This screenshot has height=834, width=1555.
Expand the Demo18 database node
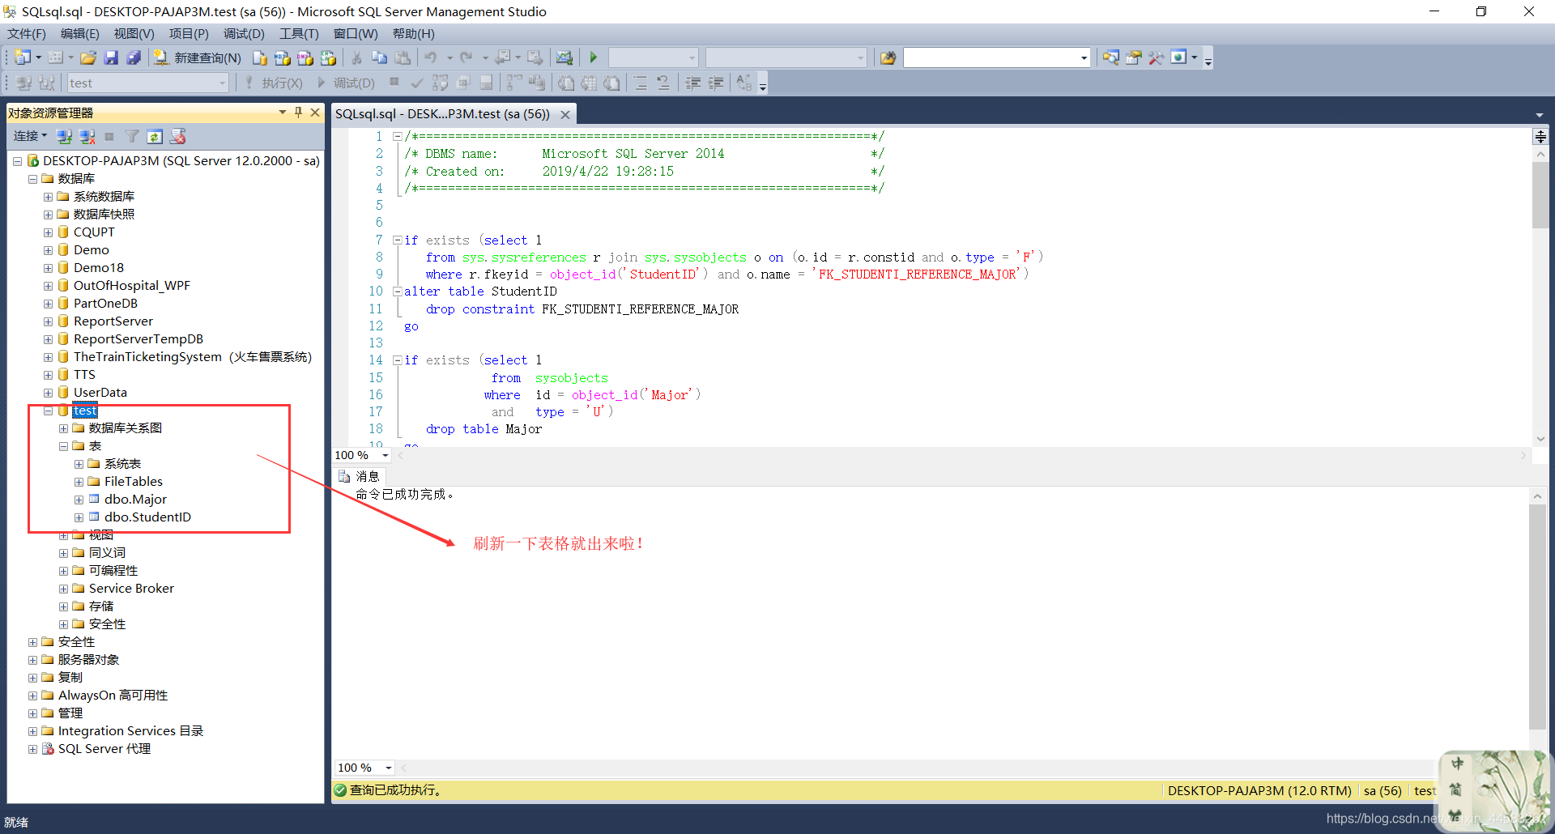[48, 268]
